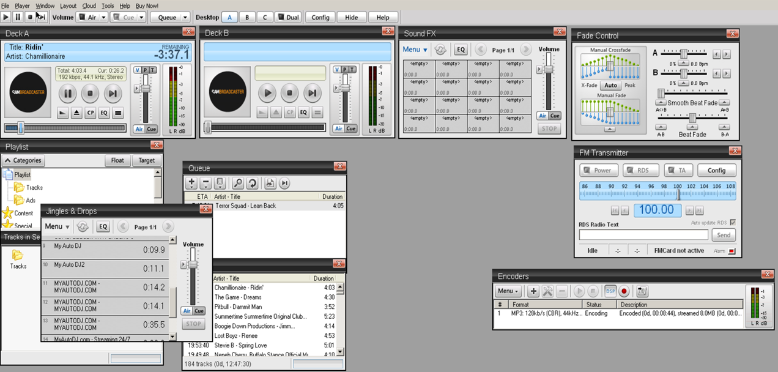Open the CP panel on Deck A

(x=91, y=113)
